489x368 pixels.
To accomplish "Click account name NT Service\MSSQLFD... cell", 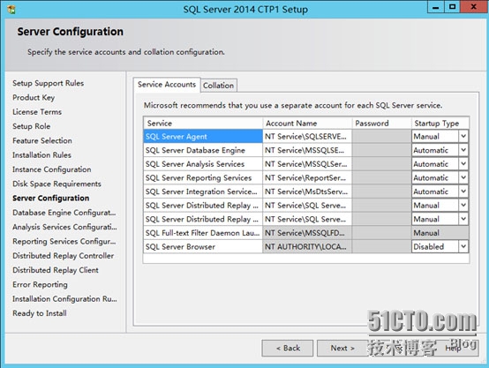I will [x=307, y=233].
